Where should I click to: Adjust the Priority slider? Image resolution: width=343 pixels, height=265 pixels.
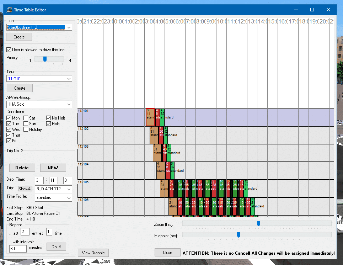point(45,59)
